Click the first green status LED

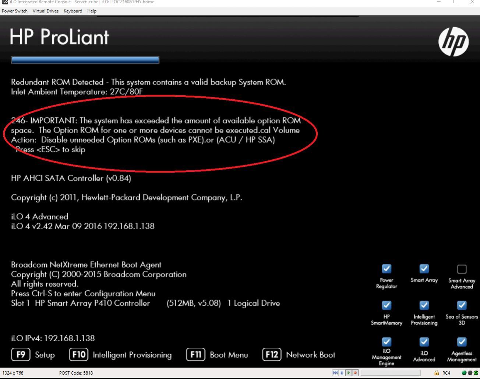pyautogui.click(x=463, y=373)
